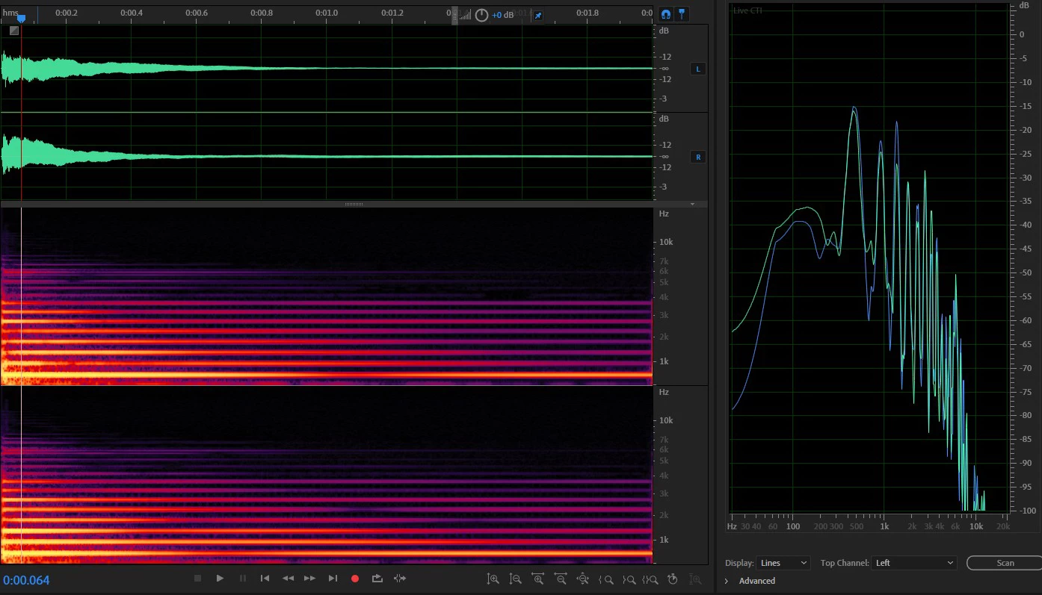This screenshot has height=595, width=1042.
Task: Open the Top Channel dropdown
Action: tap(914, 563)
